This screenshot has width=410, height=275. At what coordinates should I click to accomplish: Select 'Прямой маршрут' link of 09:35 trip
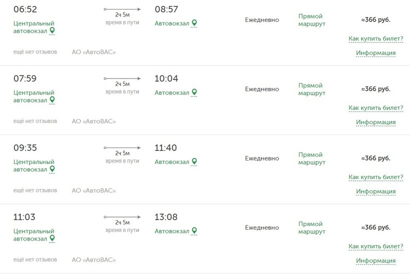point(311,158)
